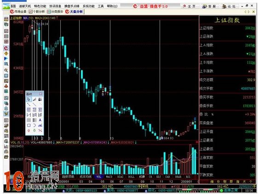The width and height of the screenshot is (258, 194).
Task: Click the magnifier zoom icon in sidebar
Action: coord(6,71)
